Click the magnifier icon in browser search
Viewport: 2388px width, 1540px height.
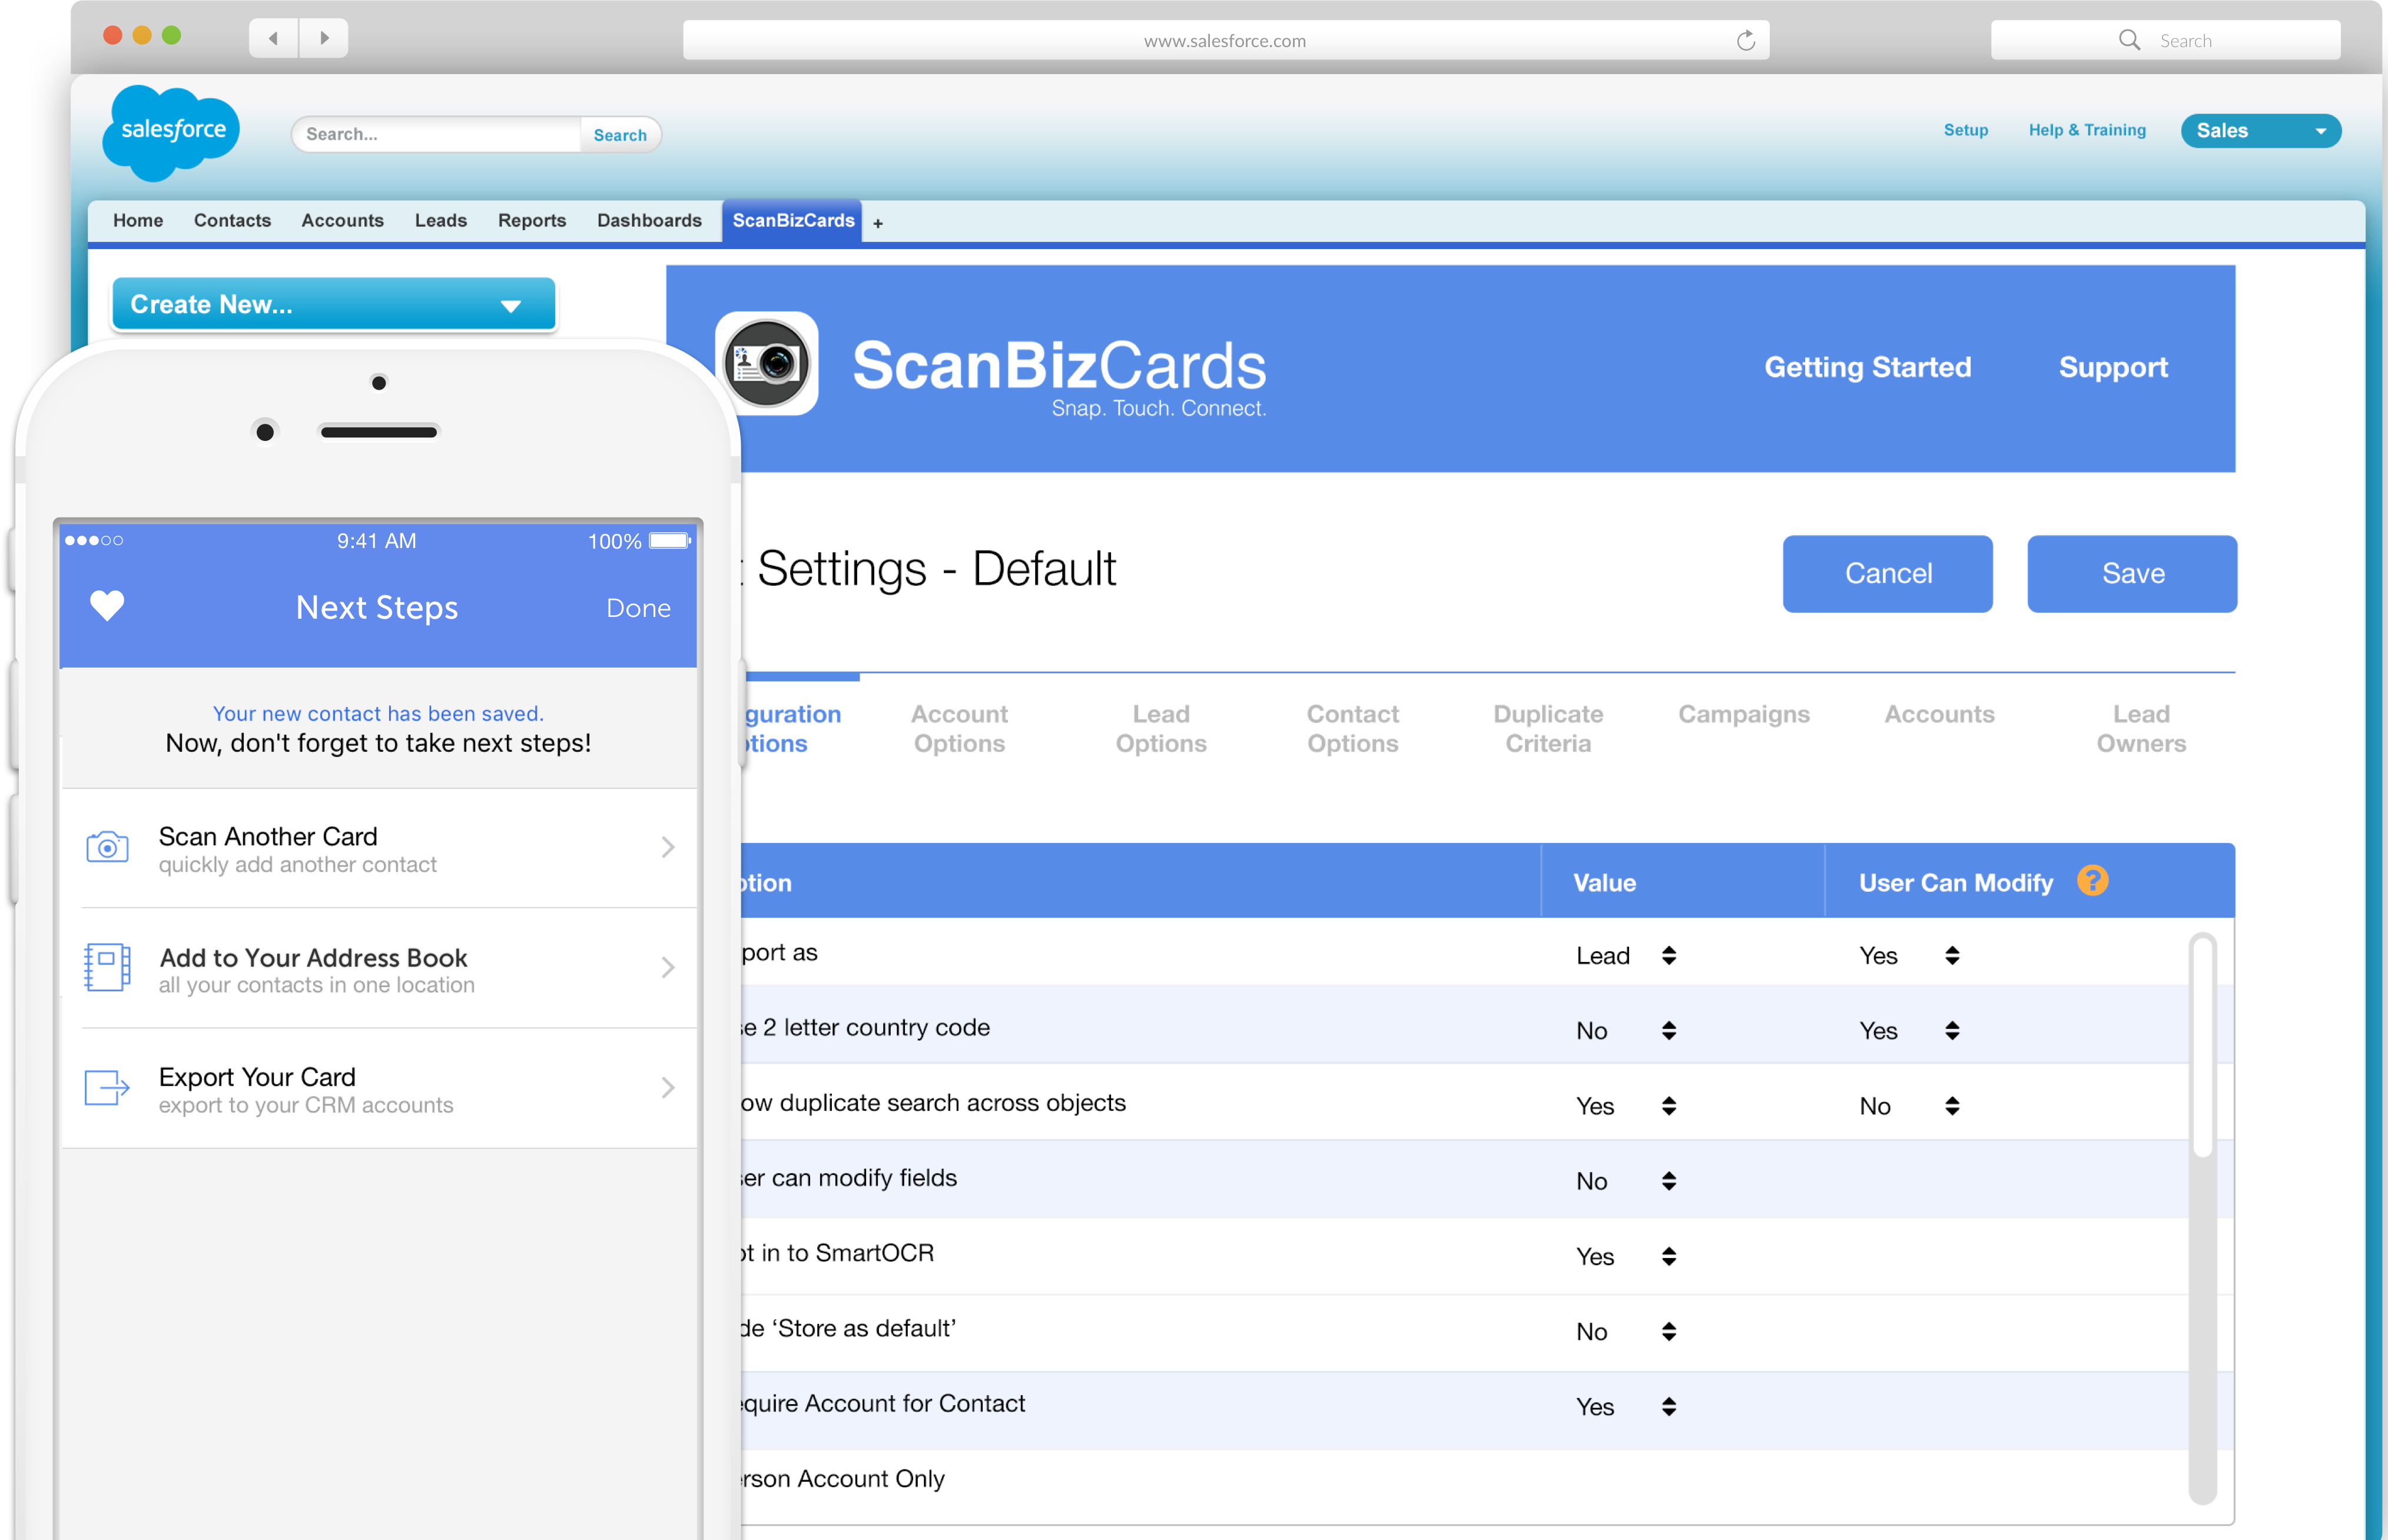2129,40
